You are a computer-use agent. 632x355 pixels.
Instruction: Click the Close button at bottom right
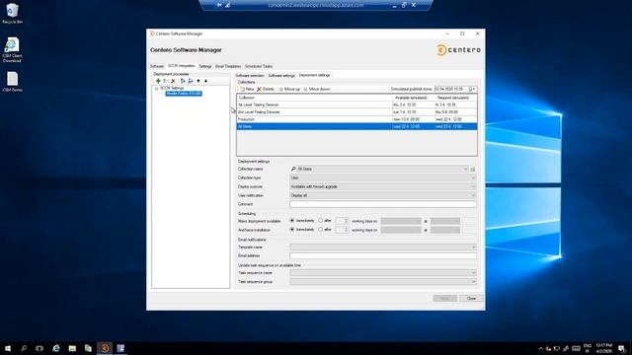click(x=471, y=298)
